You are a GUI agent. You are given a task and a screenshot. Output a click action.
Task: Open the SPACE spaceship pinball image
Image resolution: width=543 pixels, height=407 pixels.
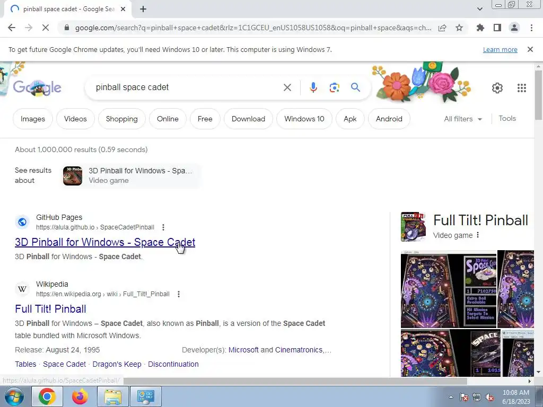451,353
